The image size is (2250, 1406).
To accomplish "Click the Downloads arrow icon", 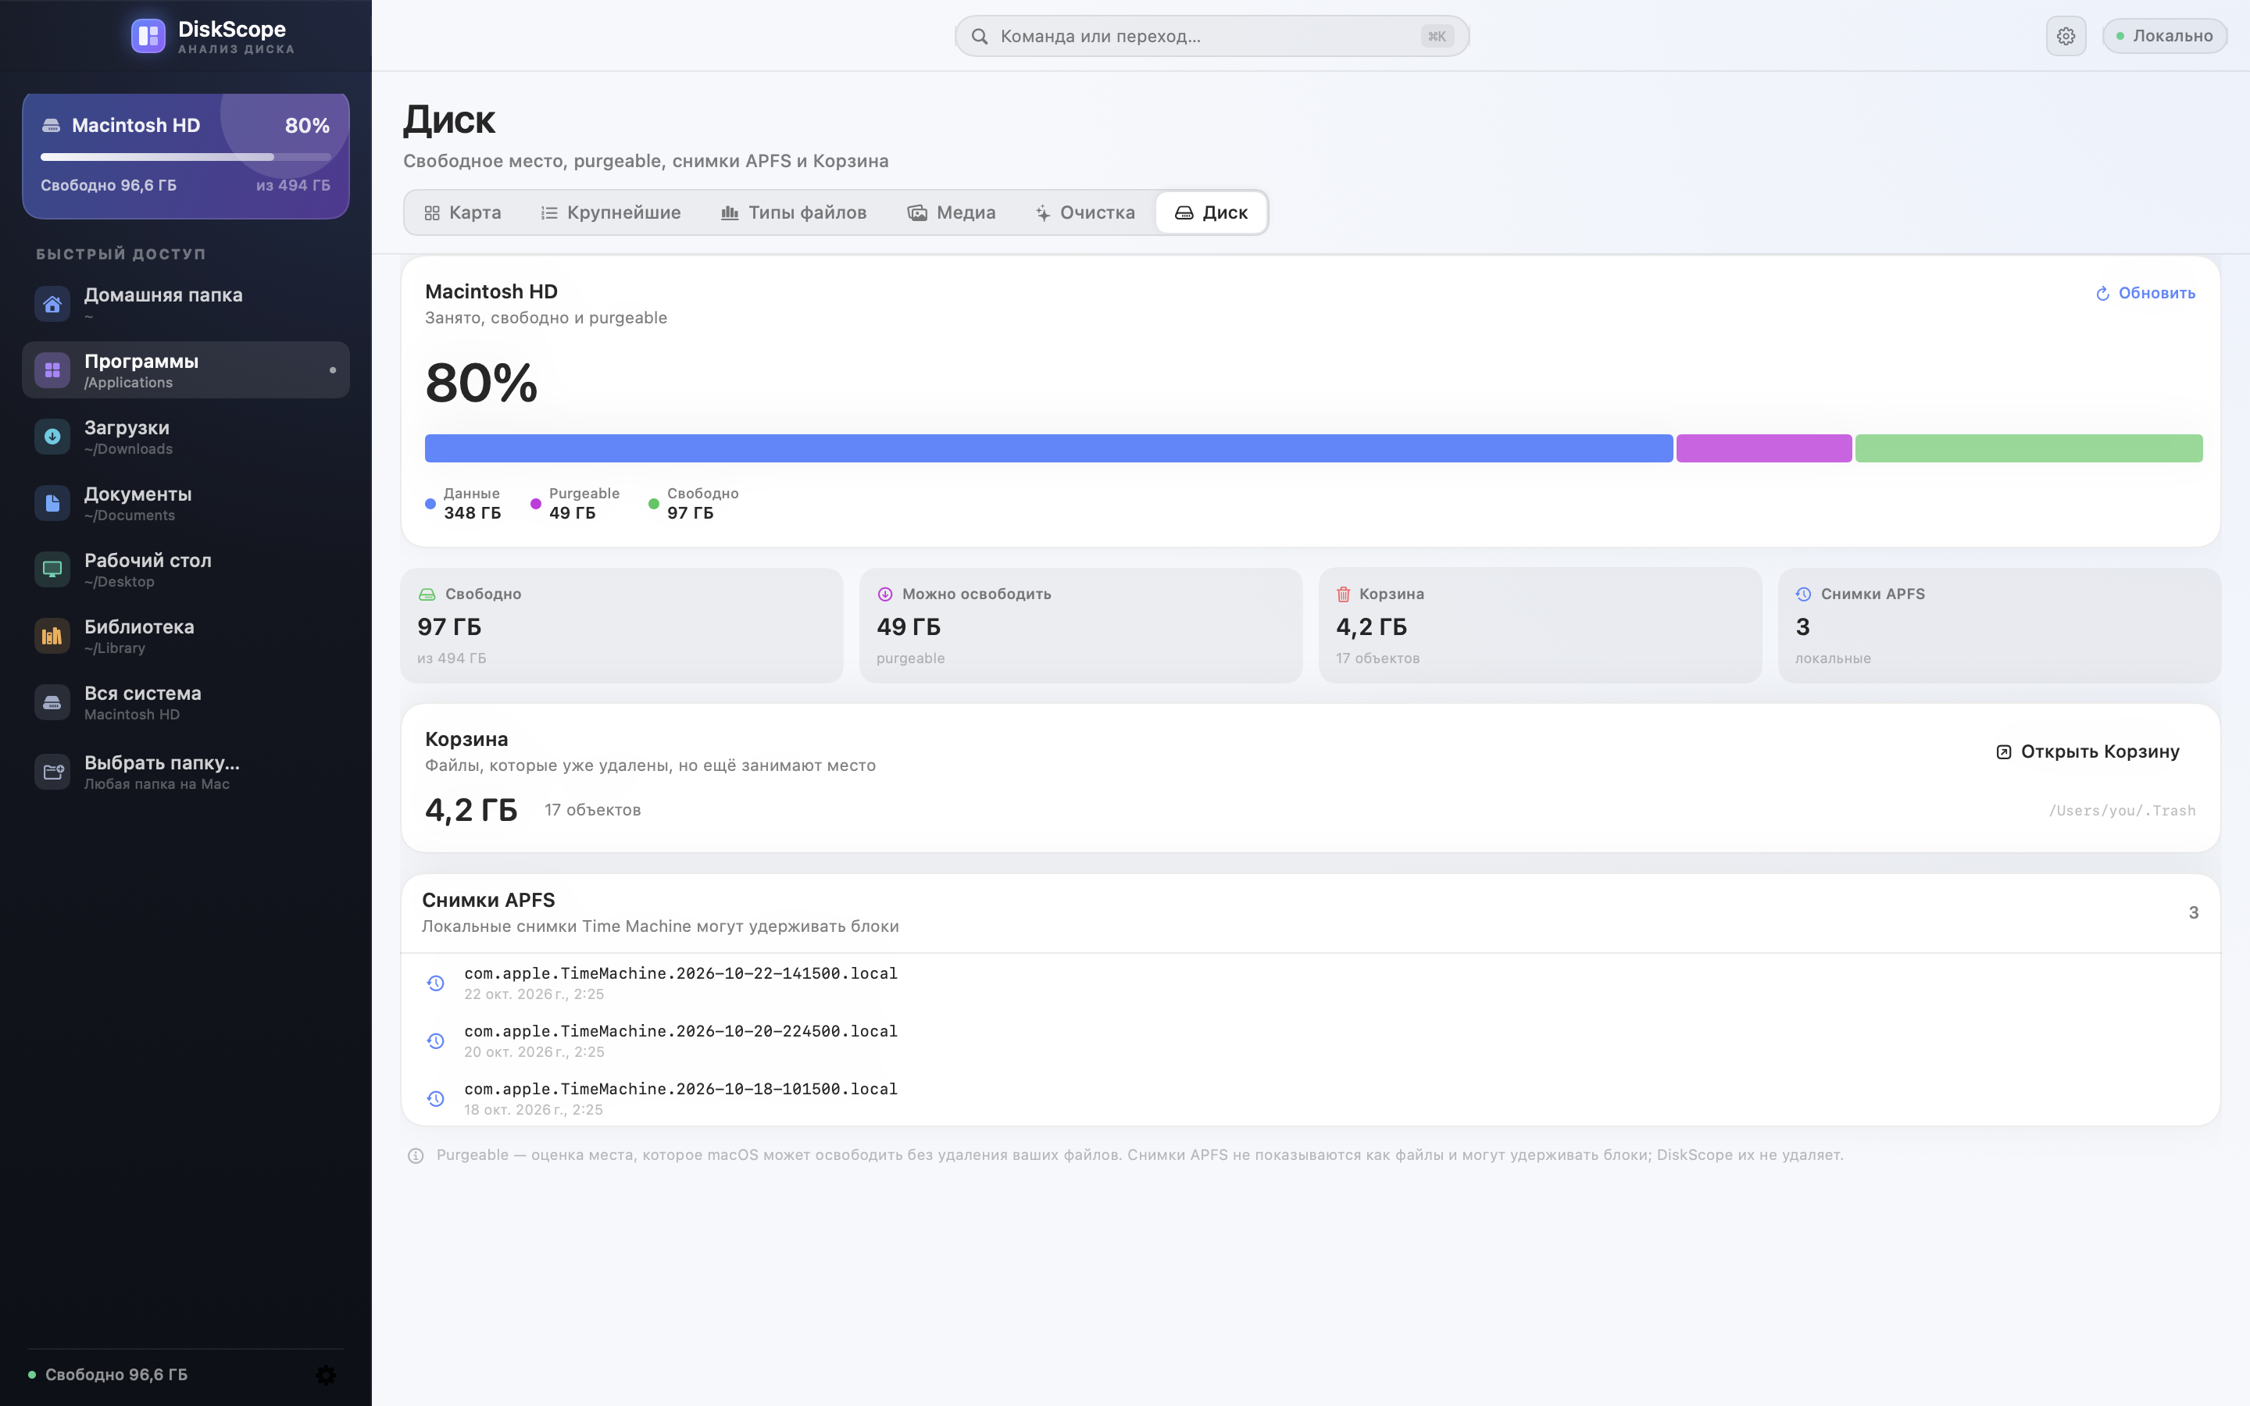I will (52, 436).
